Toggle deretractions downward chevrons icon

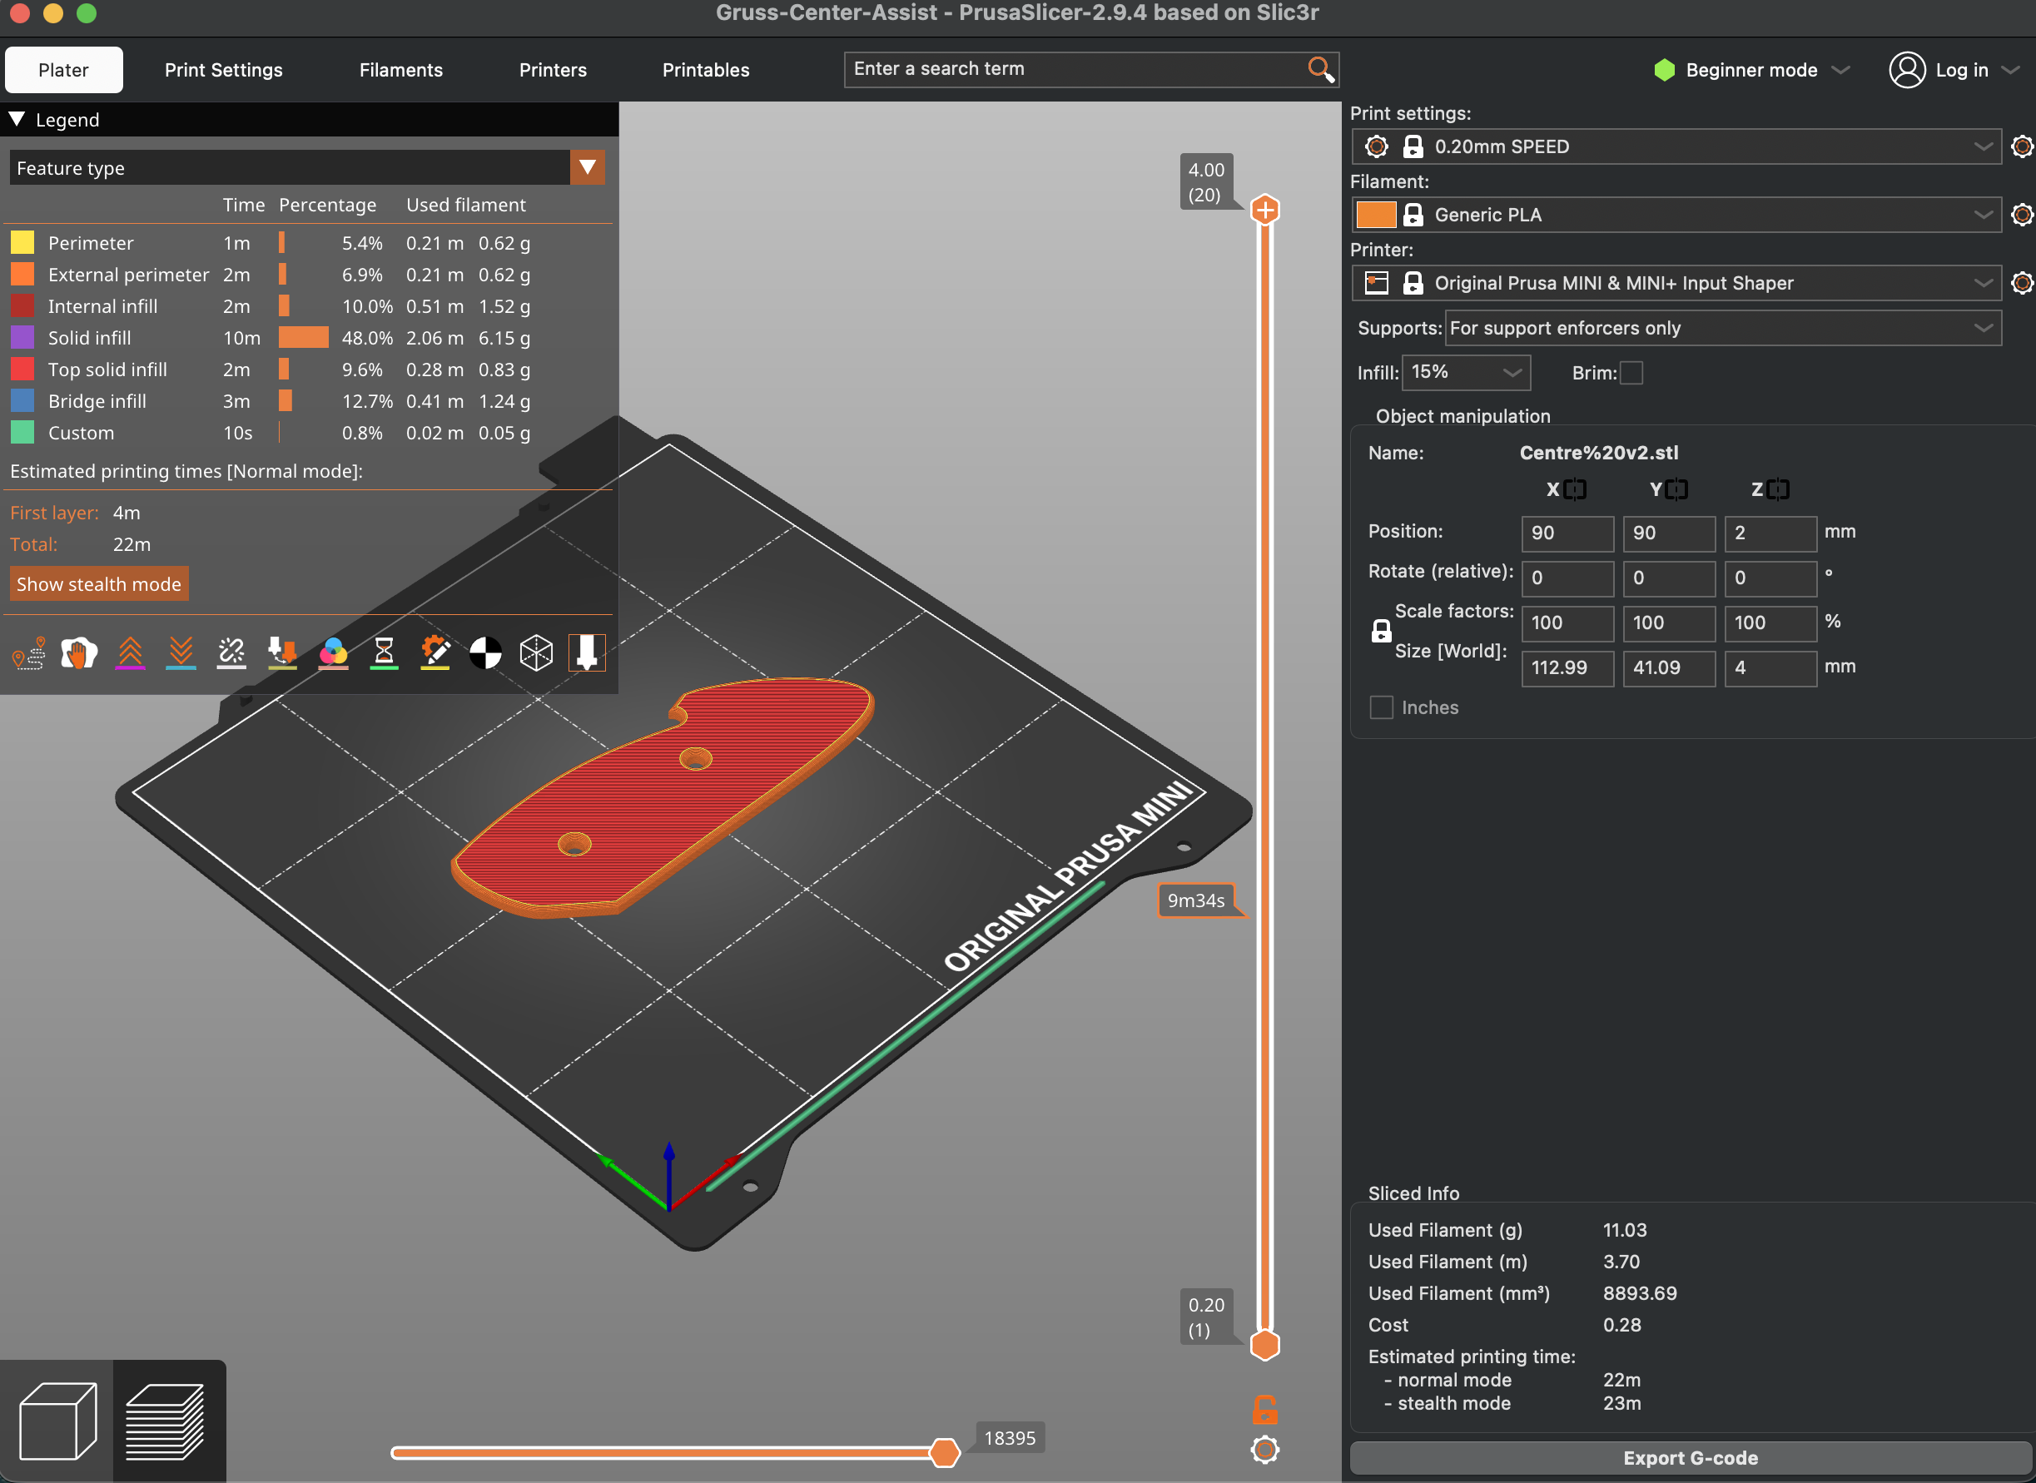(181, 652)
